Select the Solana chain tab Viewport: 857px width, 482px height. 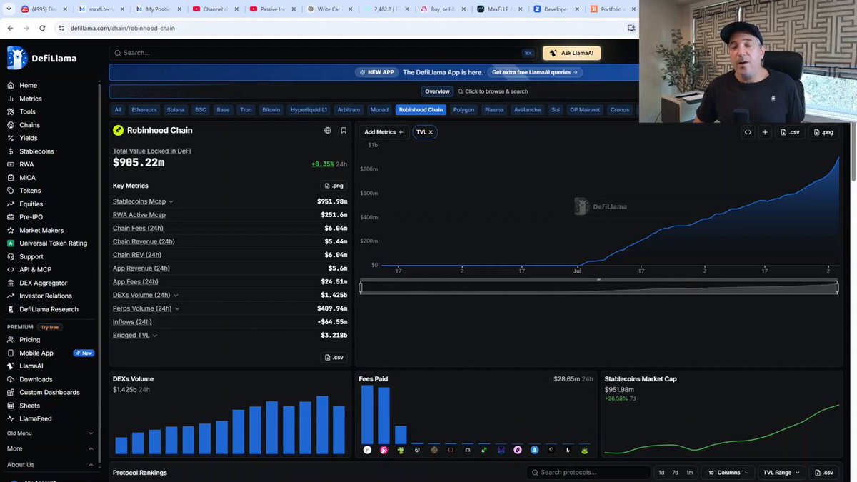click(x=176, y=110)
